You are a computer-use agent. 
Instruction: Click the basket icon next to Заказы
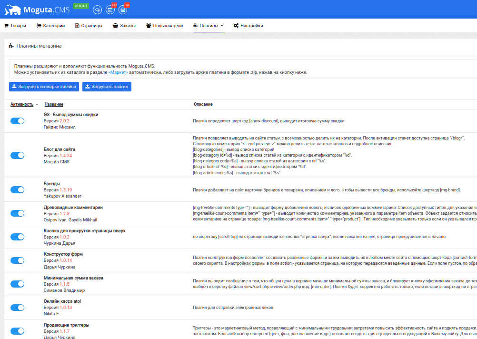pos(115,26)
